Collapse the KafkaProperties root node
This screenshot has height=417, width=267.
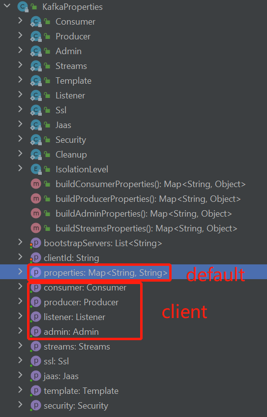(7, 5)
